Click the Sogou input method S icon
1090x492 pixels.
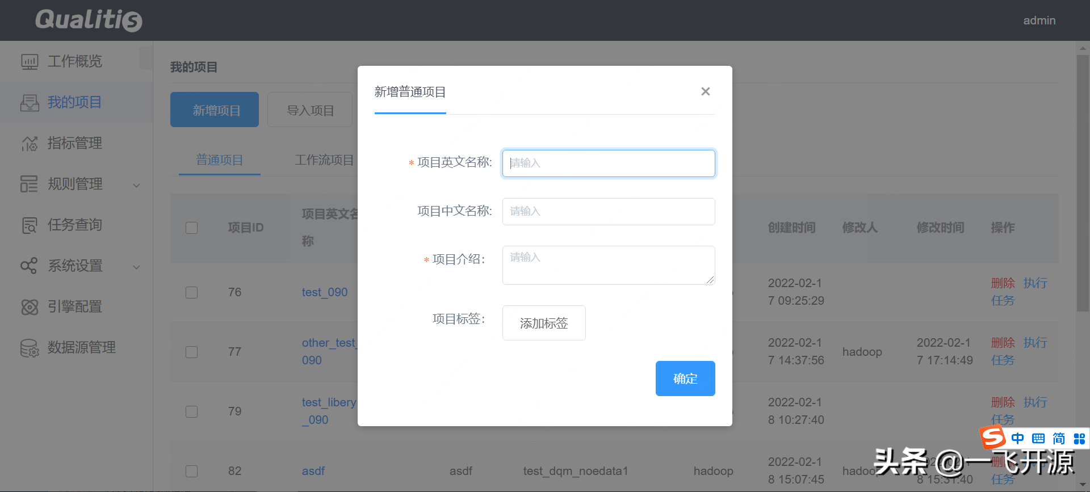tap(993, 438)
